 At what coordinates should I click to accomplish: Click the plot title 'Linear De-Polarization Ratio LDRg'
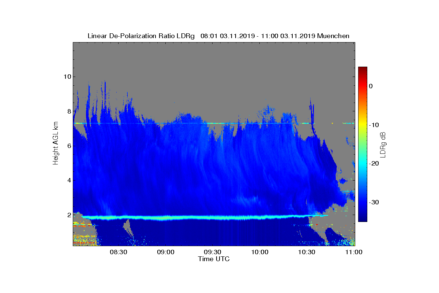tap(142, 36)
